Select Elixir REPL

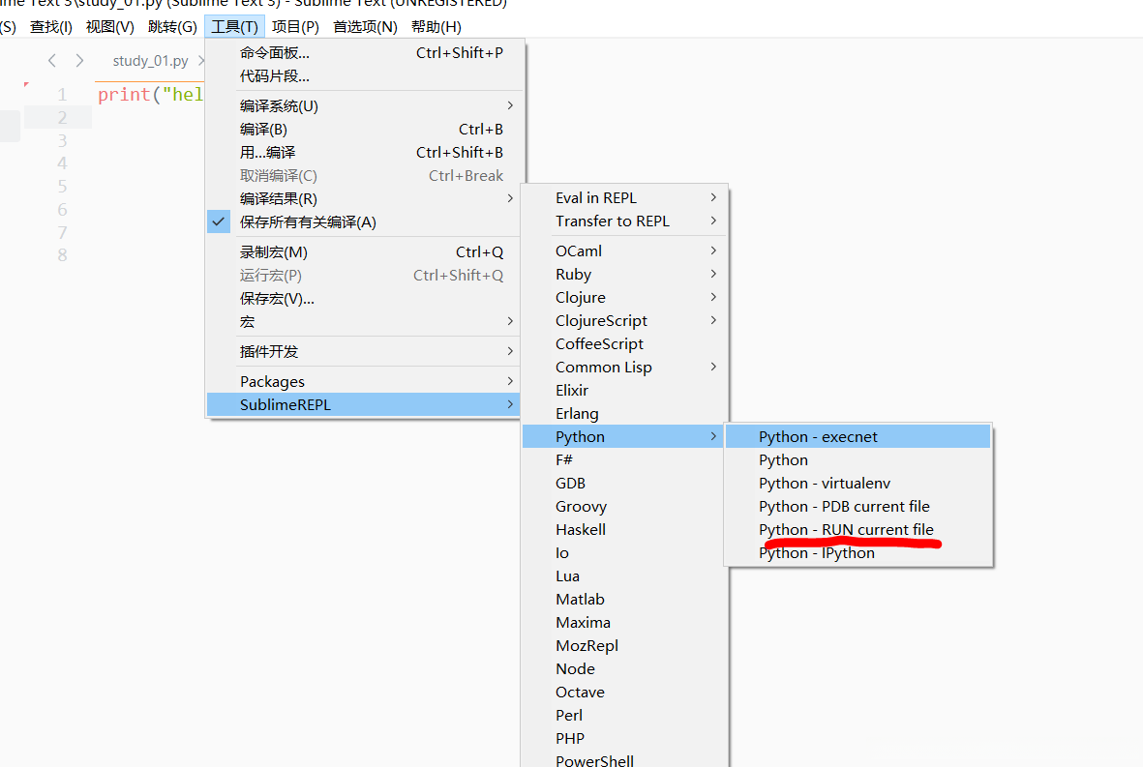[624, 391]
